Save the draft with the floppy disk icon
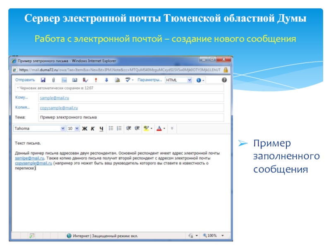The width and height of the screenshot is (331, 248). click(43, 80)
